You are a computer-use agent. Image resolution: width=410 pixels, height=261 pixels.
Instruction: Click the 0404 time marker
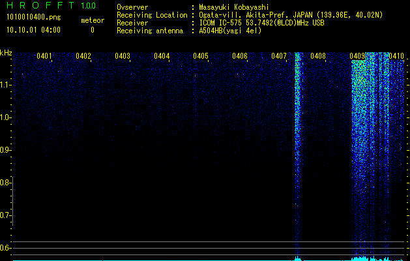point(162,56)
